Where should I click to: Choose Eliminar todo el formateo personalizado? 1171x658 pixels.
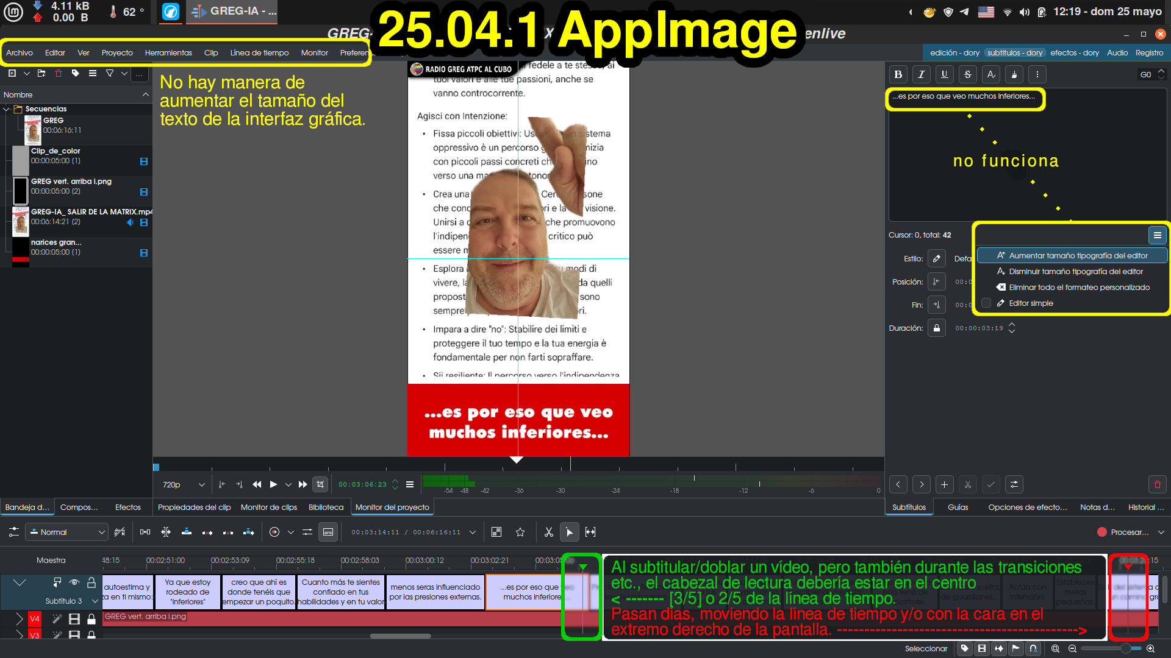(x=1072, y=287)
